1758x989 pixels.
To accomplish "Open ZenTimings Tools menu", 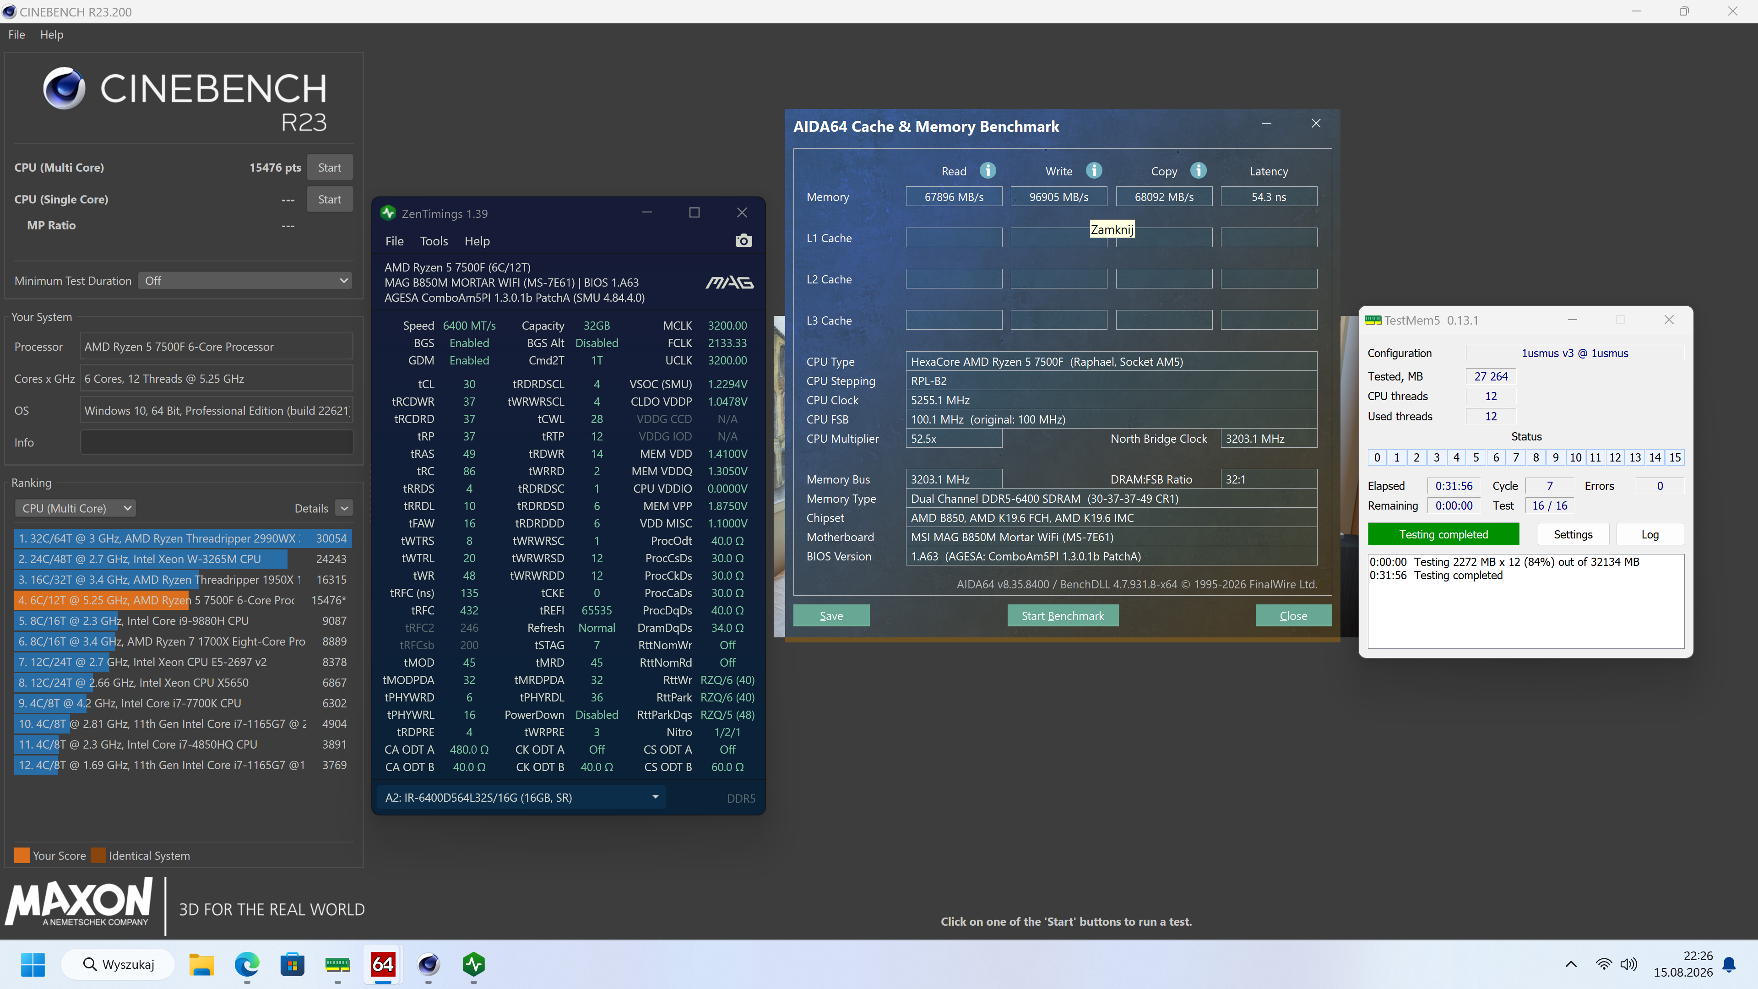I will click(x=434, y=241).
